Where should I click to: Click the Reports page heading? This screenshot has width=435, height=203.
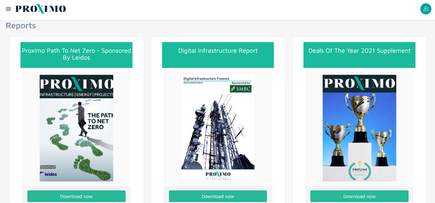(x=21, y=26)
